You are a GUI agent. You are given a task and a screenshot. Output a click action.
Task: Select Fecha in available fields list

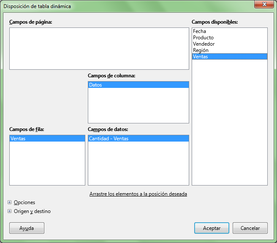point(200,31)
